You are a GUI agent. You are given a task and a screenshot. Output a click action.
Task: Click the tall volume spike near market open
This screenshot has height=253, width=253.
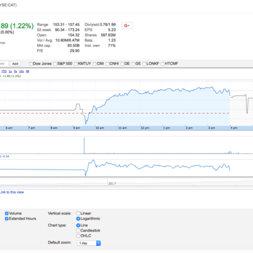pyautogui.click(x=84, y=145)
